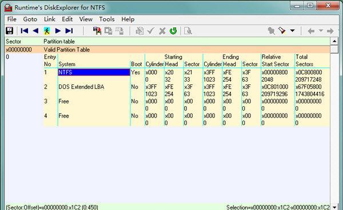Click the drive-with-red-mark toolbar icon
343x210 pixels.
pyautogui.click(x=97, y=31)
